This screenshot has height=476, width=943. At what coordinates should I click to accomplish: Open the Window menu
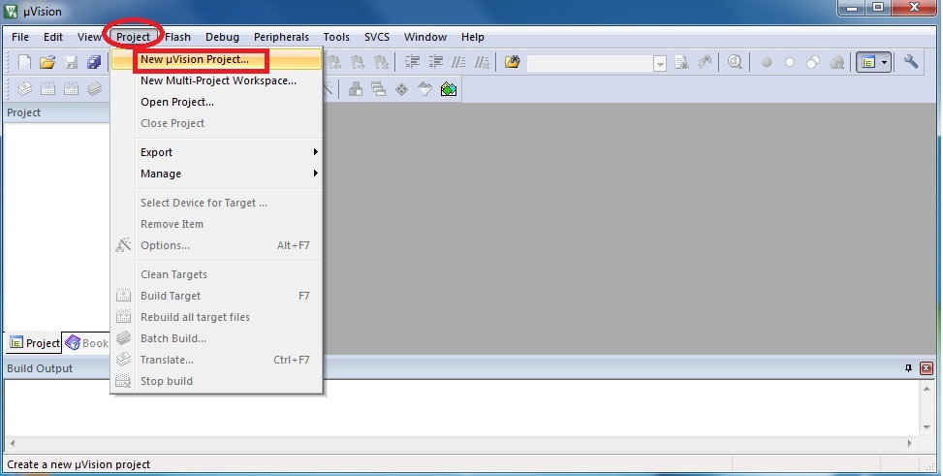[x=425, y=37]
